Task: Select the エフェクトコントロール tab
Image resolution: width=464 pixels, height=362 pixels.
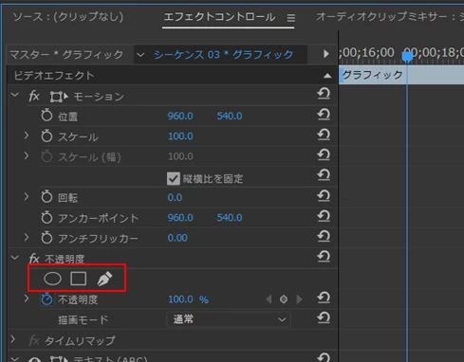Action: (219, 17)
